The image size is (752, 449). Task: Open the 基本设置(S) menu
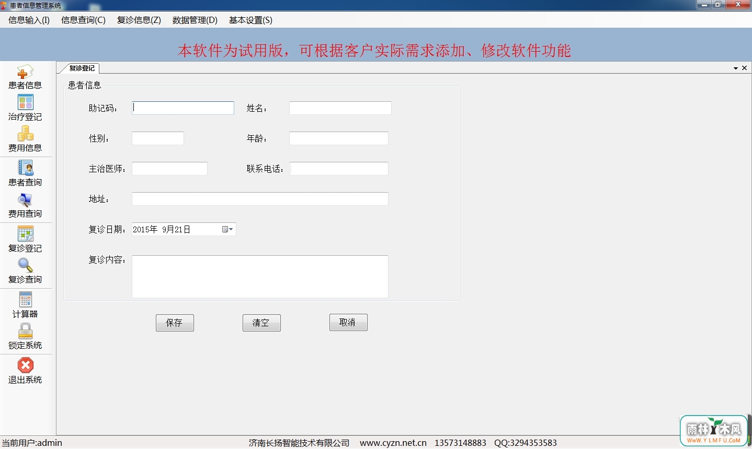click(250, 20)
